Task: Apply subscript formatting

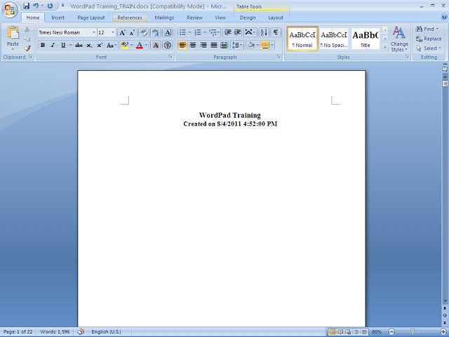Action: (89, 45)
